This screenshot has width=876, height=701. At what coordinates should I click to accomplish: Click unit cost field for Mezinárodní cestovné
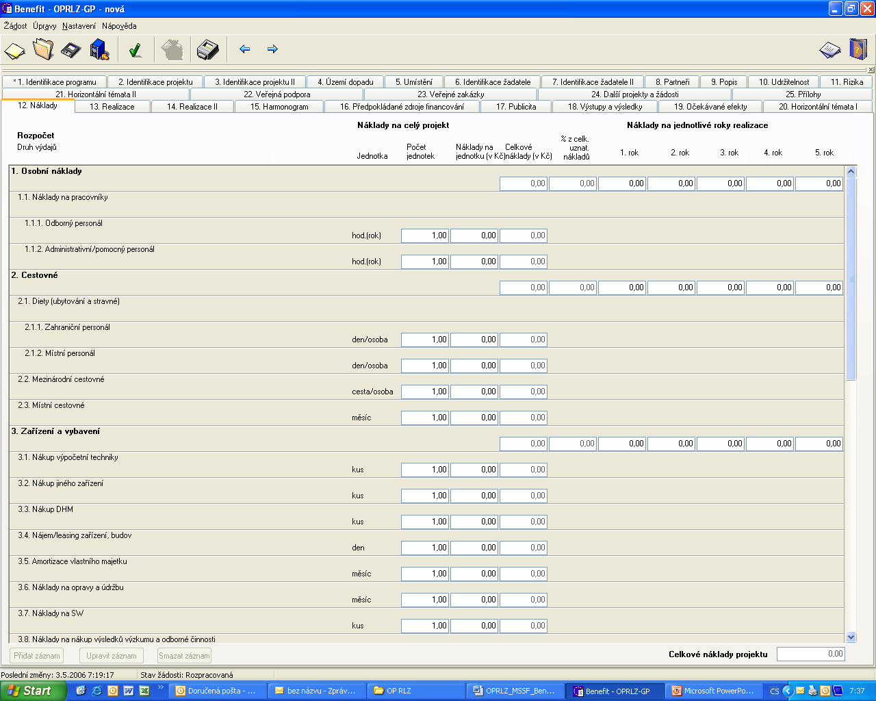coord(474,392)
